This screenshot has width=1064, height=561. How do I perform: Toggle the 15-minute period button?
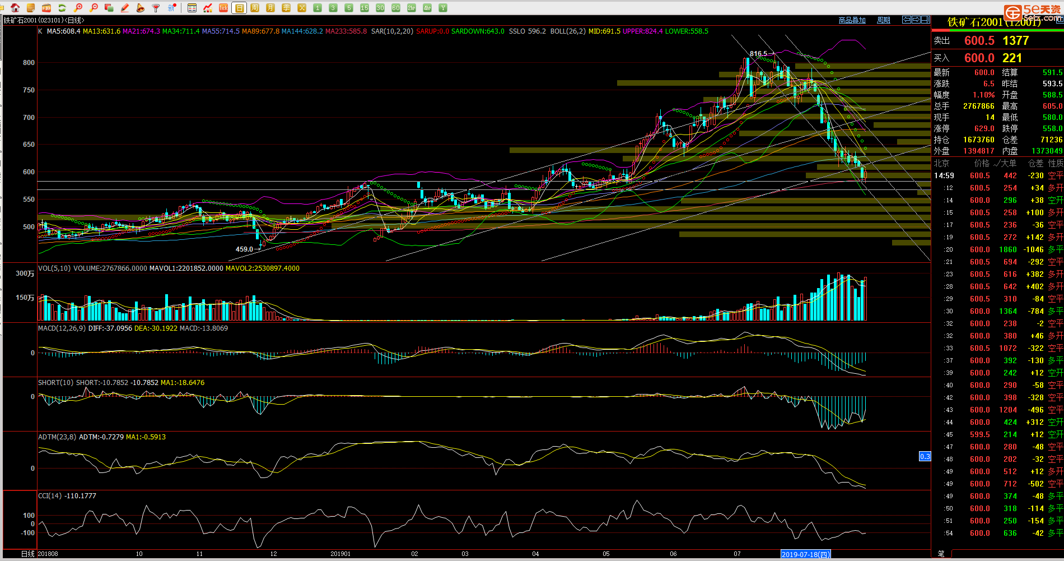pyautogui.click(x=365, y=8)
